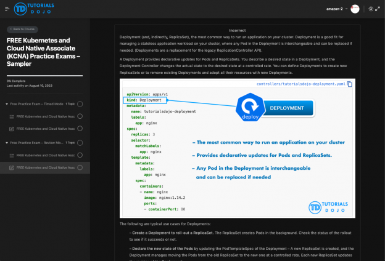Click 'The following are typical use cases' sentence

pyautogui.click(x=165, y=223)
